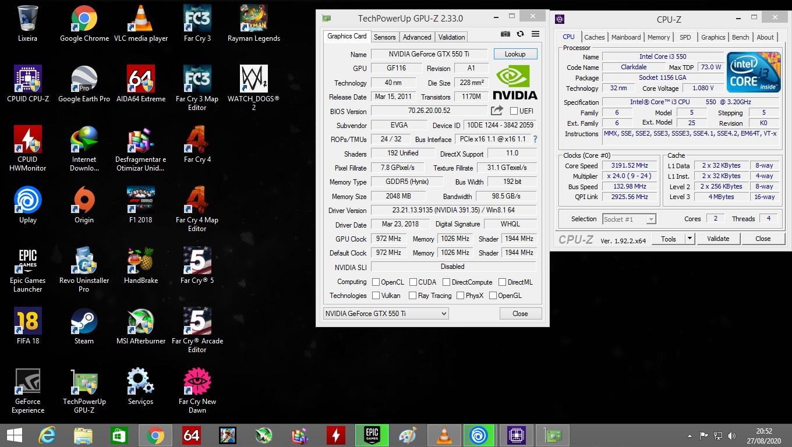Open the Mainboard tab in CPU-Z
Screen dimensions: 792x447
point(626,37)
